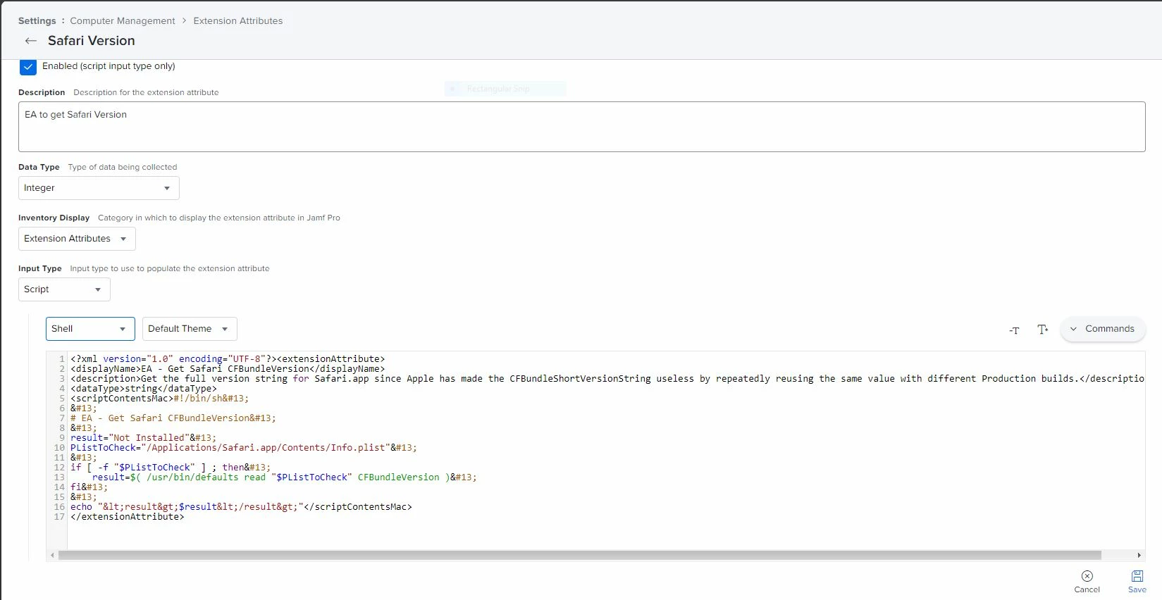Expand the Commands menu
Screen dimensions: 1162x600
pos(1102,329)
